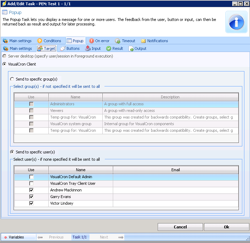Uncheck the Victor Lindsey user checkbox
This screenshot has height=243, width=250.
point(31,203)
